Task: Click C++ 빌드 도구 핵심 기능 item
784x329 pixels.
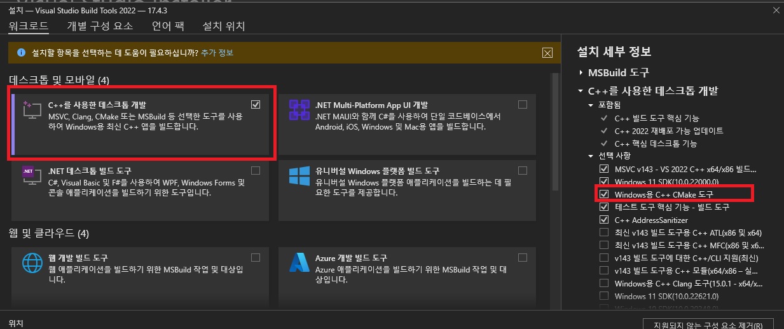Action: click(657, 117)
